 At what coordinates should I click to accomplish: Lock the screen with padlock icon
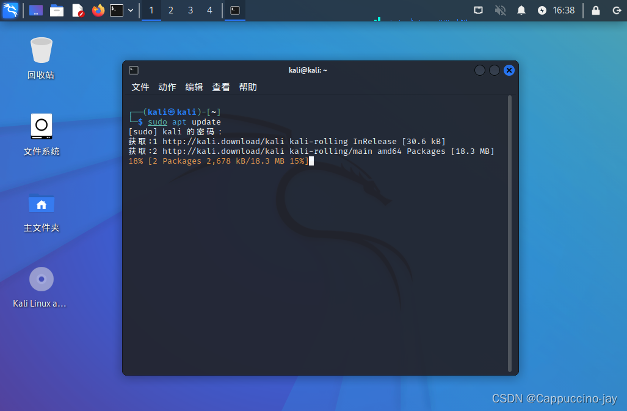click(x=596, y=10)
